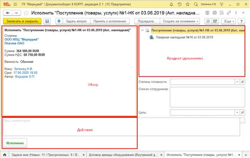This screenshot has height=158, width=250.
Task: Open Плазма ОАО link
Action: coord(14,43)
